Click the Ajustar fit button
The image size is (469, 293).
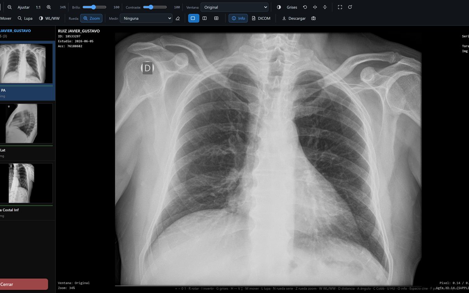point(23,7)
